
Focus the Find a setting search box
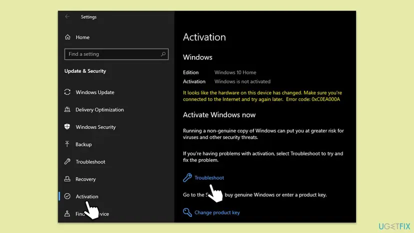pos(116,54)
